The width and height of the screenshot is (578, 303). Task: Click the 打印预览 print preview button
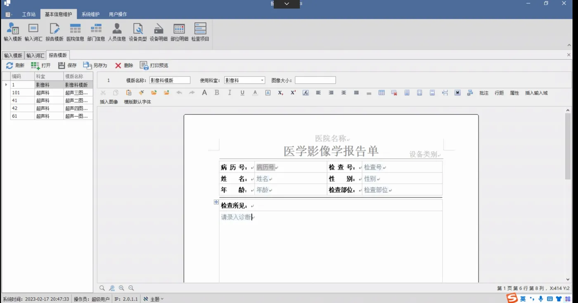(154, 65)
